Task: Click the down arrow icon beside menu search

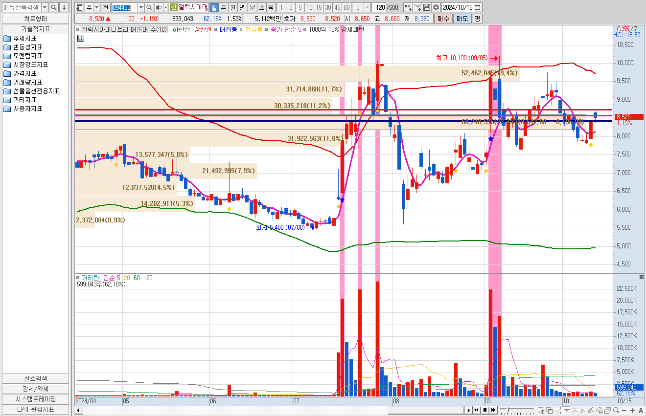Action: (x=64, y=7)
